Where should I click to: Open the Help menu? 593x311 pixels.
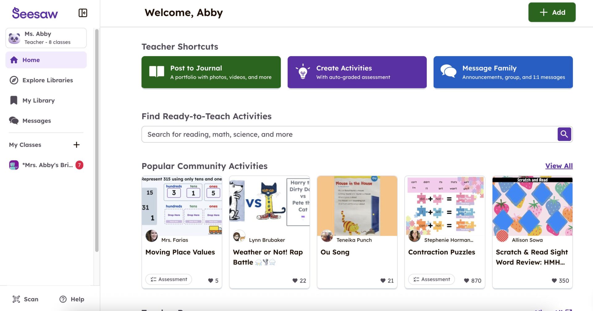[x=71, y=299]
